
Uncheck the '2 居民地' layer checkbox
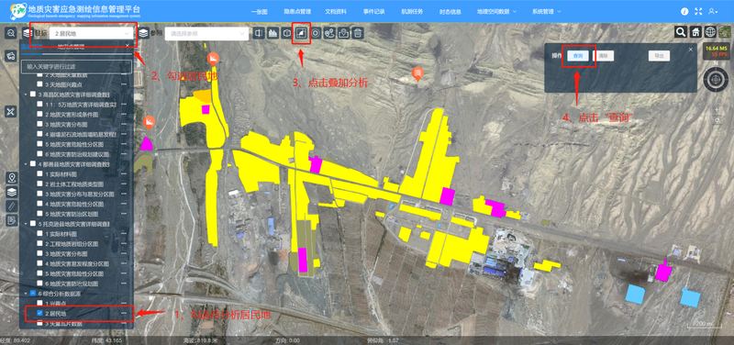[x=39, y=313]
